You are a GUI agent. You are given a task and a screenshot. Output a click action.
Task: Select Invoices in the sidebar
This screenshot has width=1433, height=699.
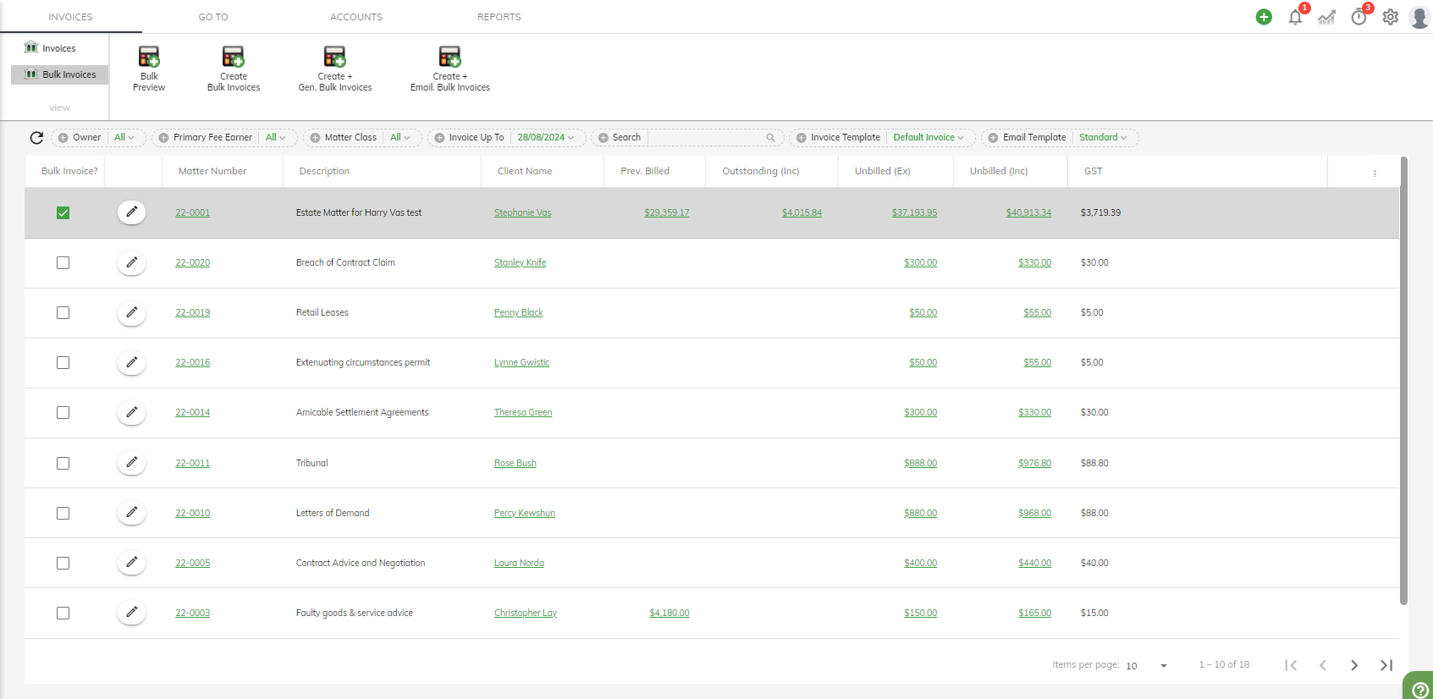click(59, 48)
